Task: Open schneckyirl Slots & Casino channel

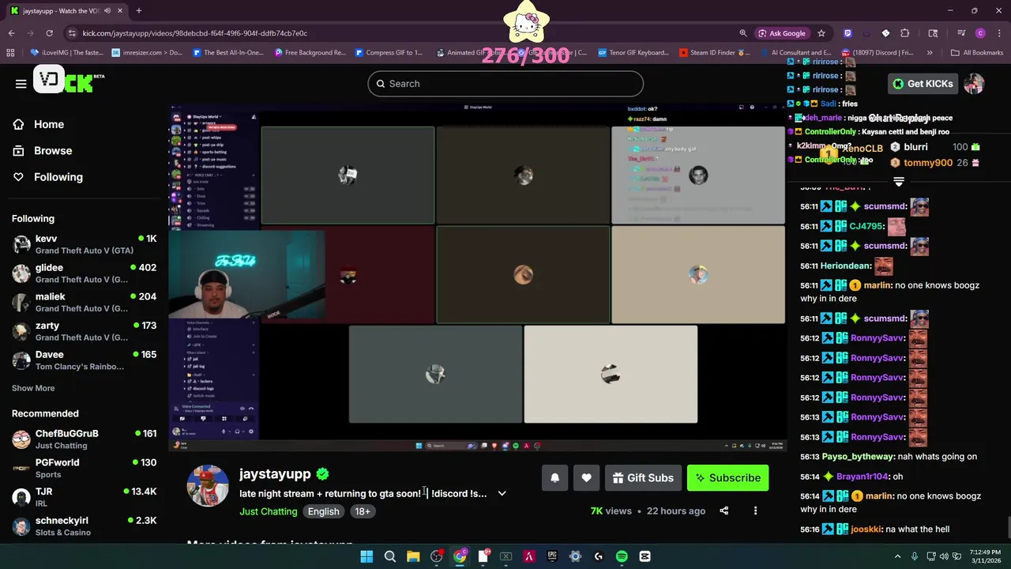Action: click(84, 526)
